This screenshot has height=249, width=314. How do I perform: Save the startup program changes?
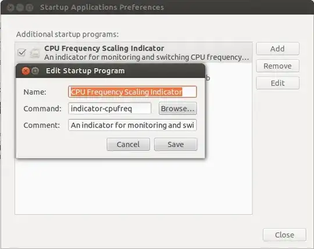coord(176,145)
